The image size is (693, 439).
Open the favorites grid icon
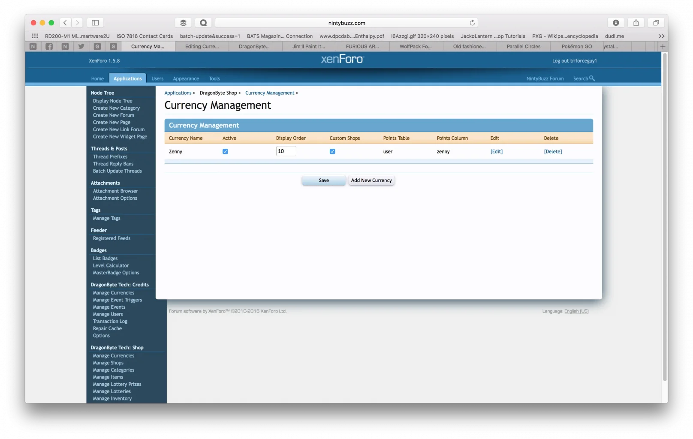click(35, 36)
